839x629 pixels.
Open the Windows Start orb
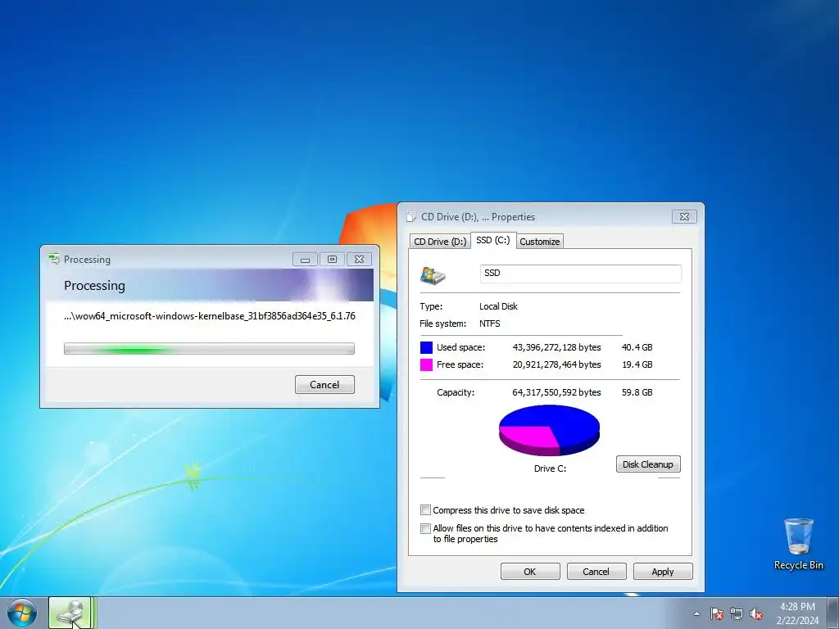22,613
